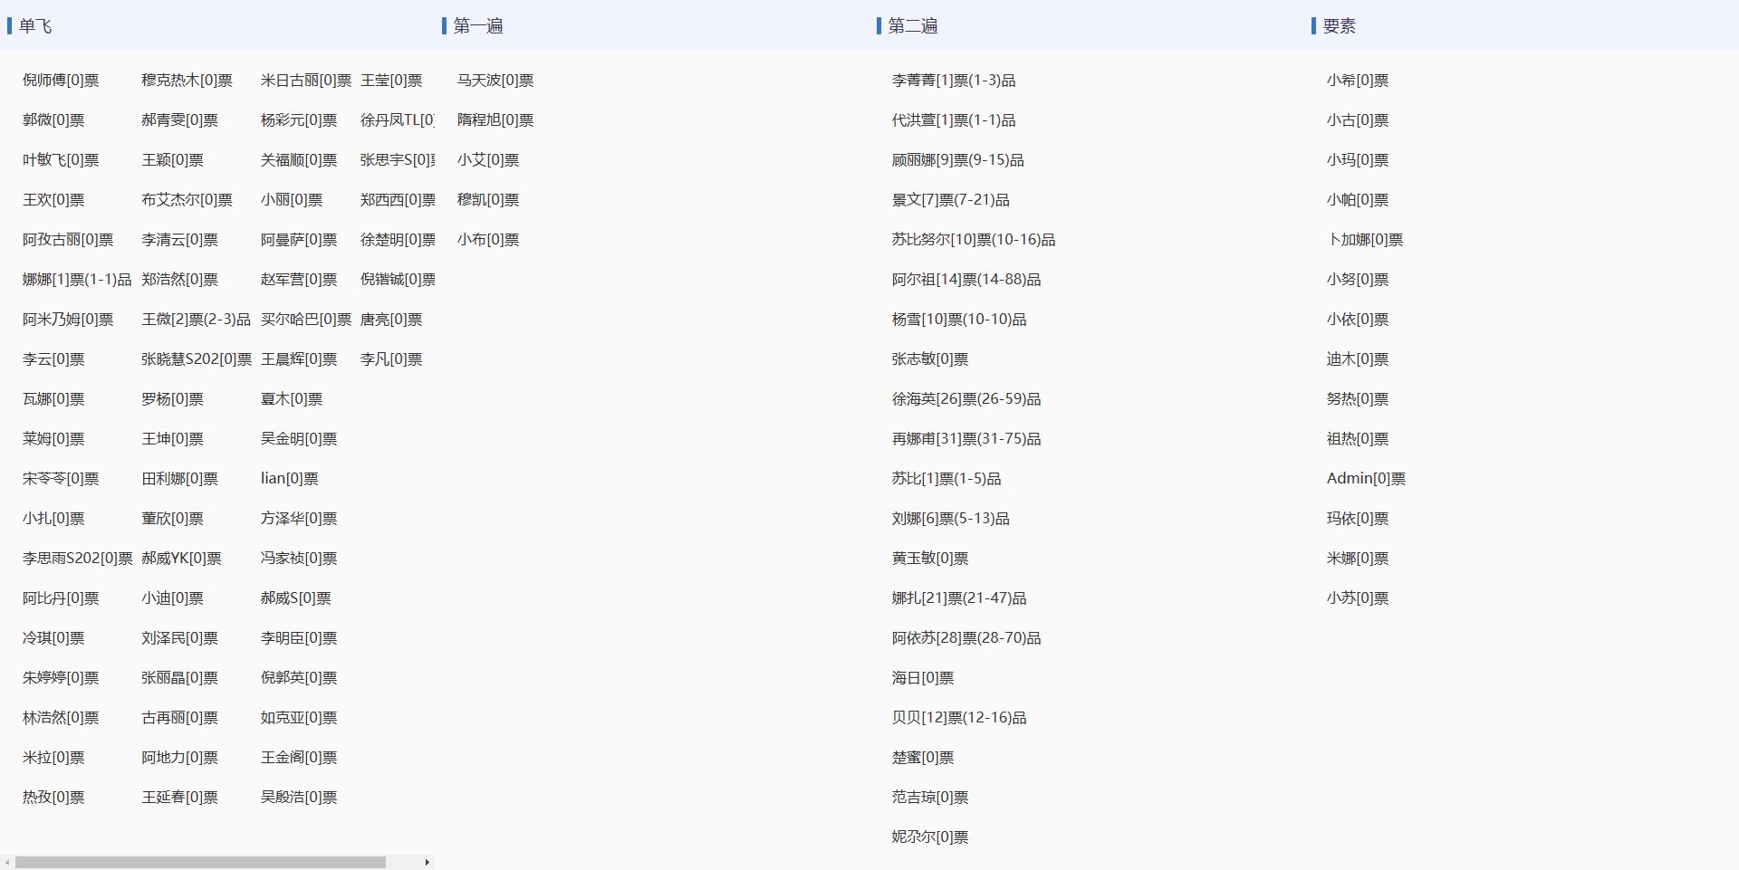
Task: Click entry 米日古丽[0]票
Action: [x=306, y=81]
